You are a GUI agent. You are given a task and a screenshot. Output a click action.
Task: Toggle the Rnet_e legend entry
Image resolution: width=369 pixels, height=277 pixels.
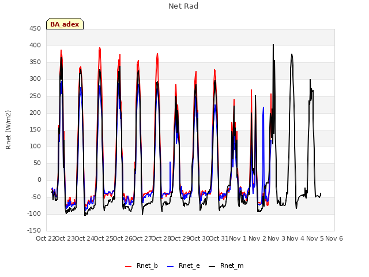click(x=183, y=266)
